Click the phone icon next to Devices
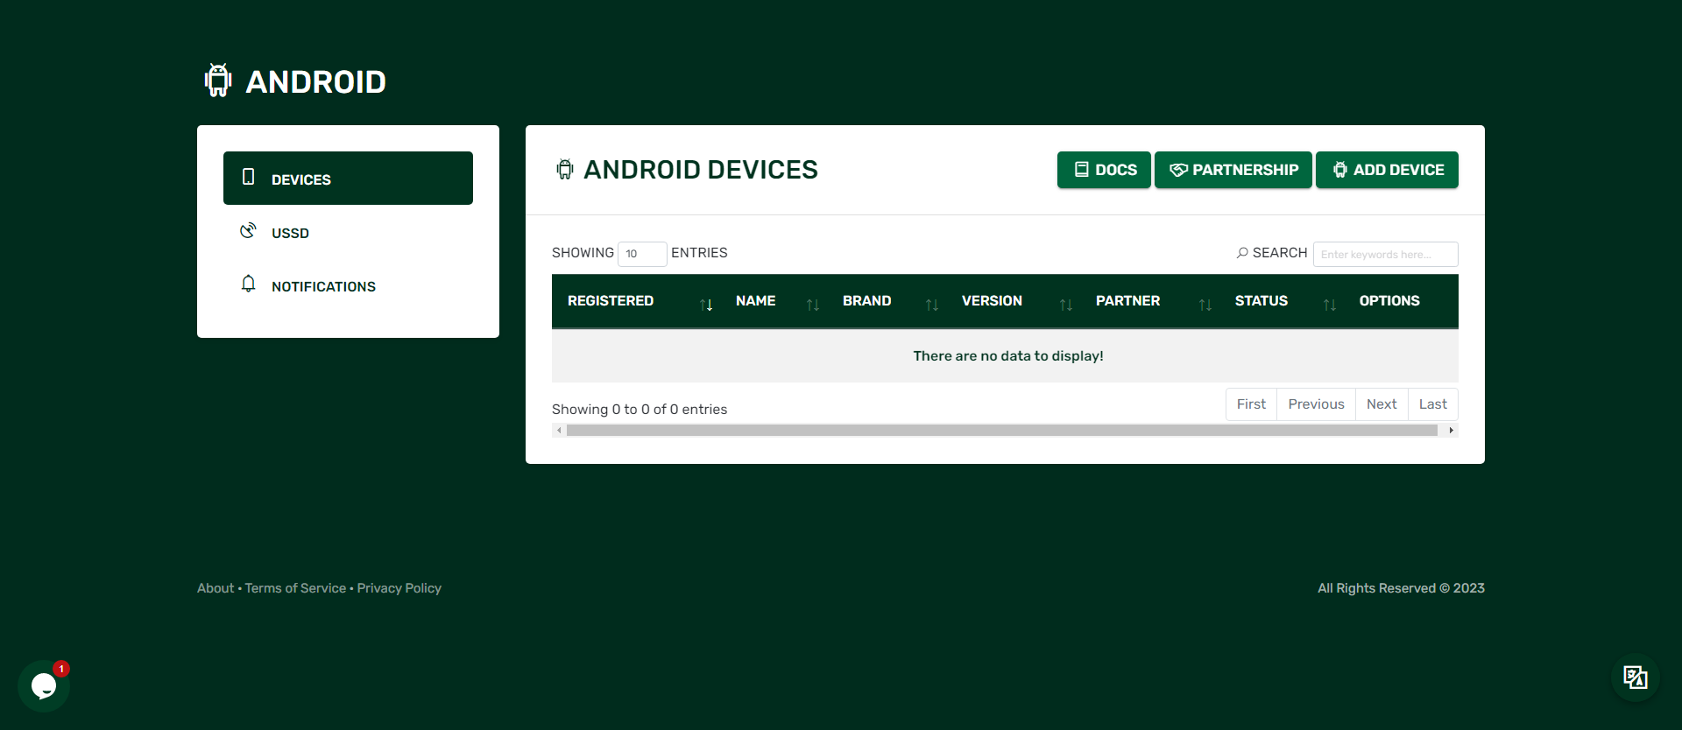1682x730 pixels. 249,177
